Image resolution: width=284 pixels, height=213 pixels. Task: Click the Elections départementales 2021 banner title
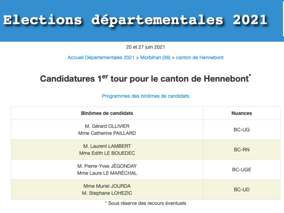click(x=135, y=20)
